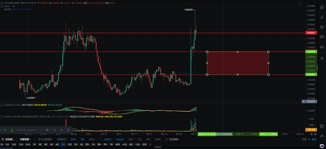Lock the selected drawing with padlock icon
326x149 pixels.
tap(54, 130)
